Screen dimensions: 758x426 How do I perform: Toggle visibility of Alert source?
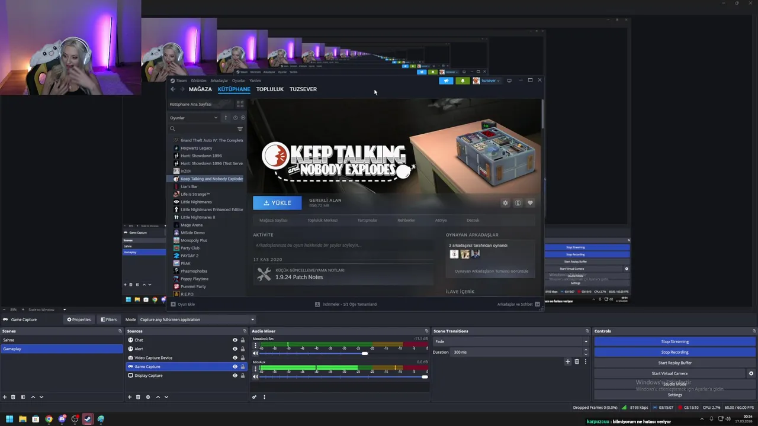pyautogui.click(x=235, y=349)
